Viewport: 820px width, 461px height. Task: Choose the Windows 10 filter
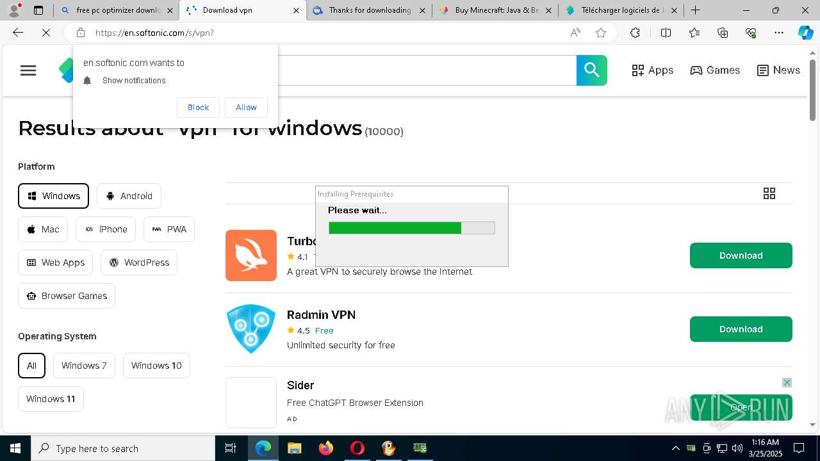[x=156, y=366]
